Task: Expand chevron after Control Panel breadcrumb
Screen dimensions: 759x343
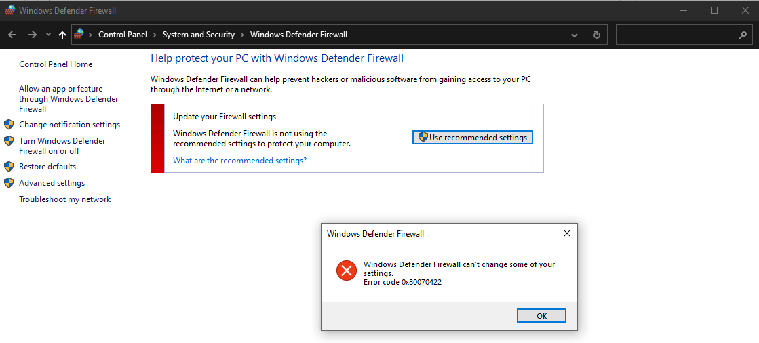Action: (155, 35)
